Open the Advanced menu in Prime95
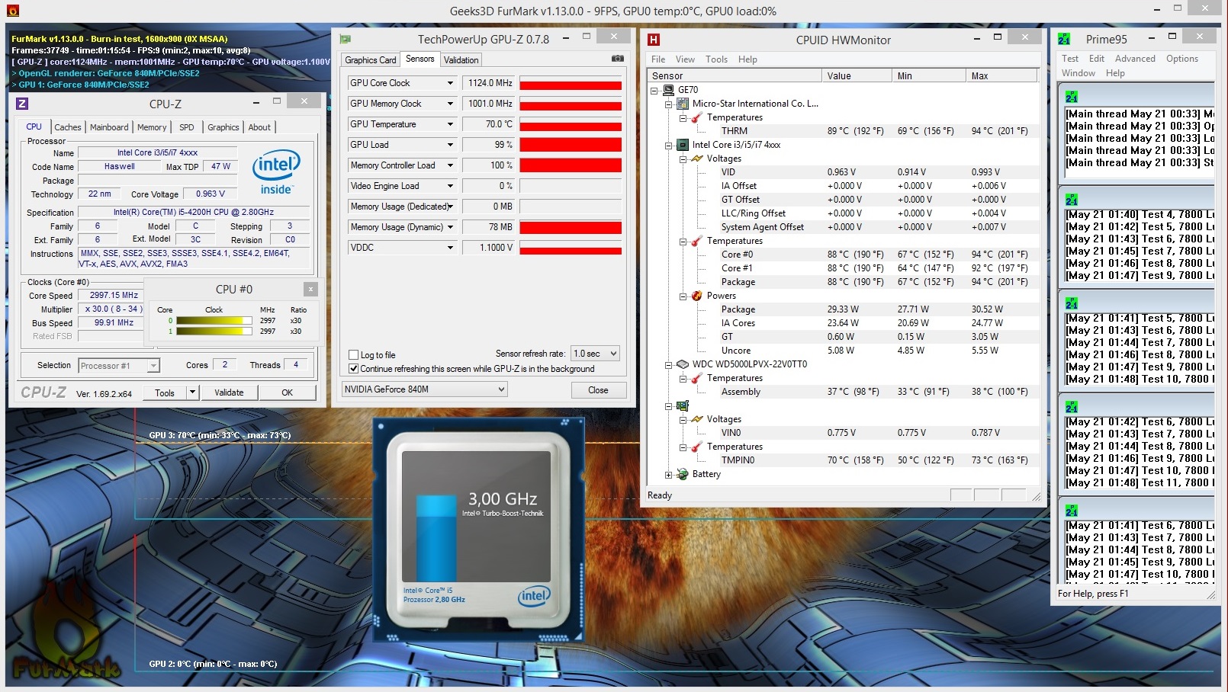The image size is (1228, 692). coord(1135,59)
